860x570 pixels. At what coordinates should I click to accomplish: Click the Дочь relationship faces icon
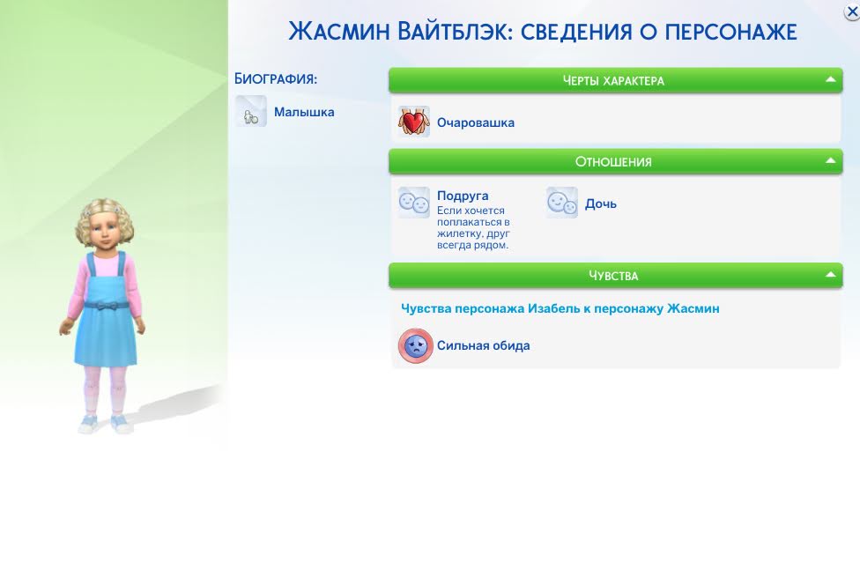click(x=562, y=203)
